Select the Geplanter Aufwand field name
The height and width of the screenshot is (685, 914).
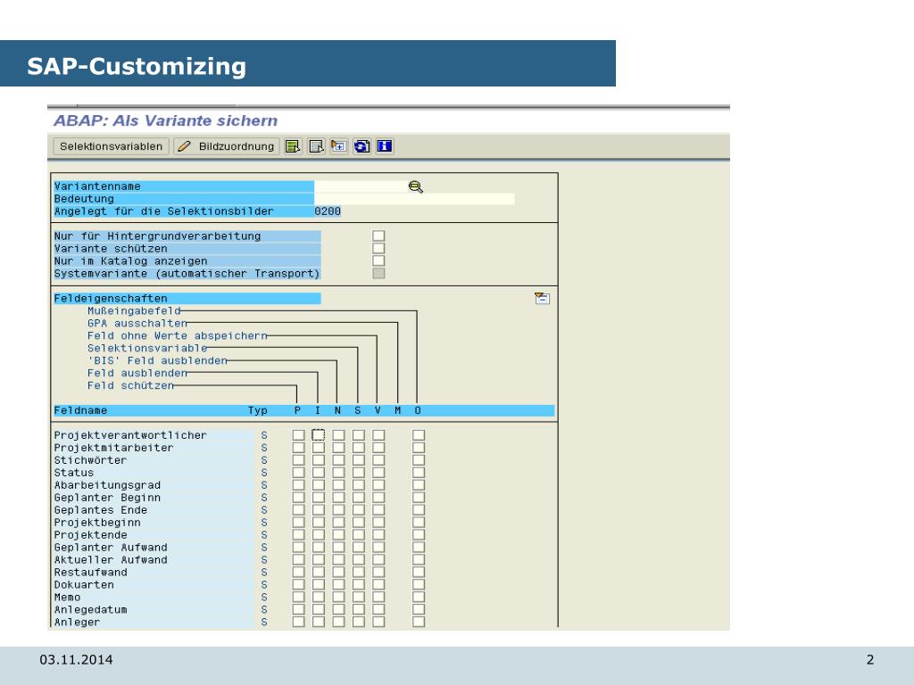point(111,548)
